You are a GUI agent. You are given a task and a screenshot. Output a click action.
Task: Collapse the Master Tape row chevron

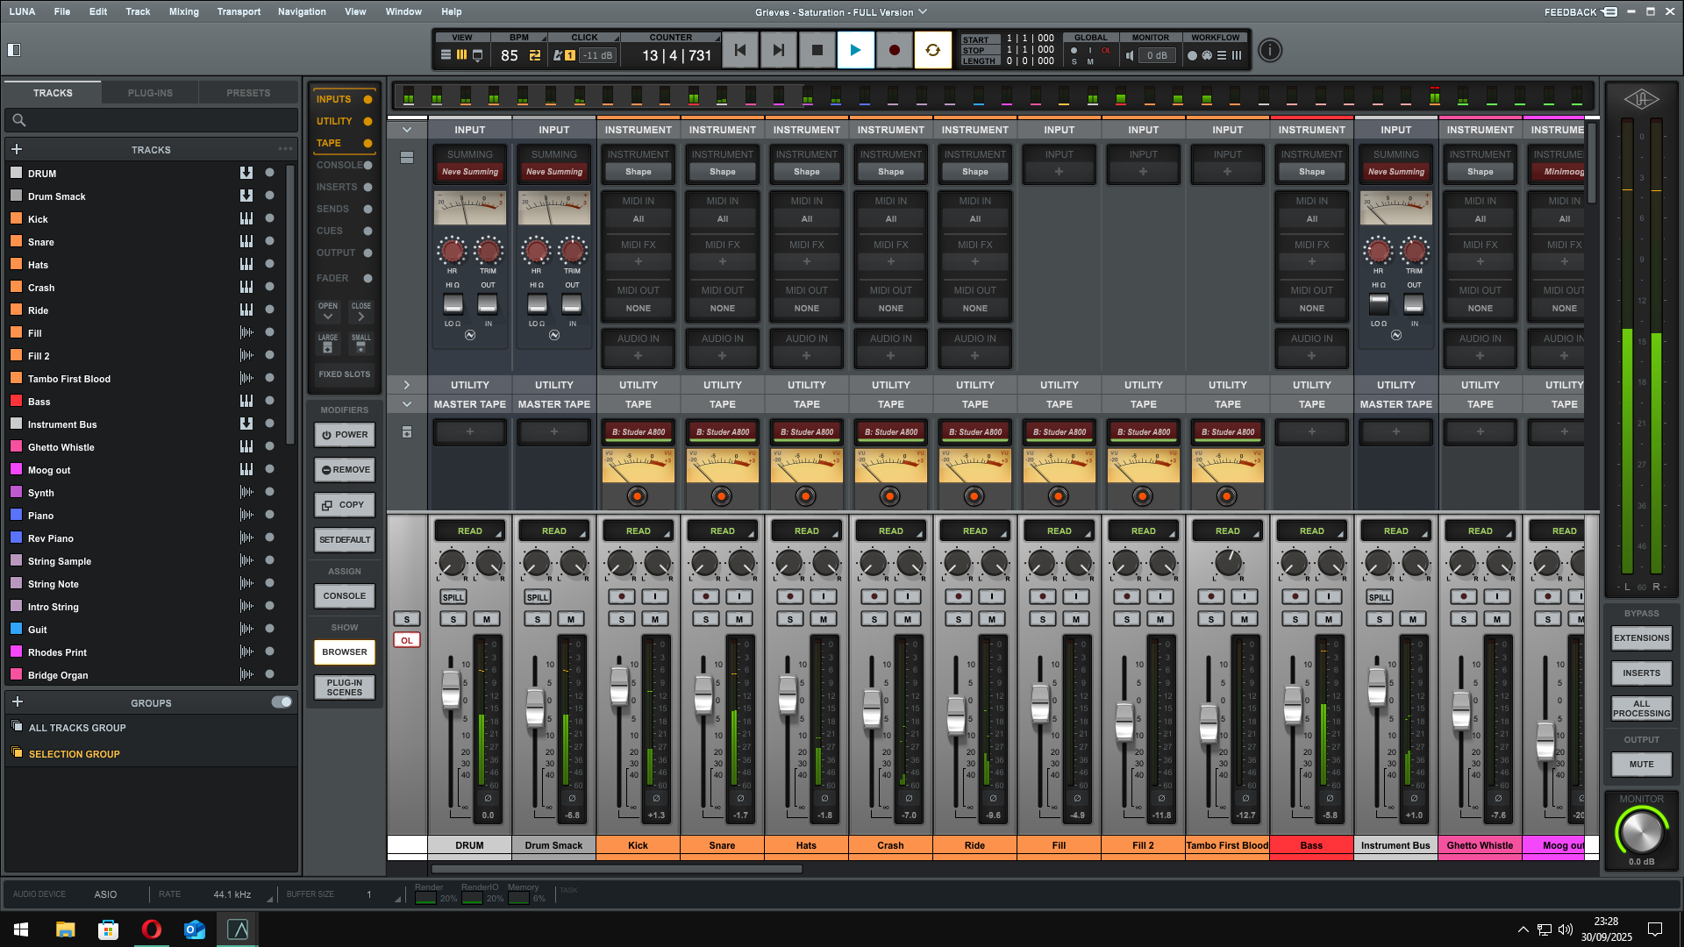click(x=407, y=404)
